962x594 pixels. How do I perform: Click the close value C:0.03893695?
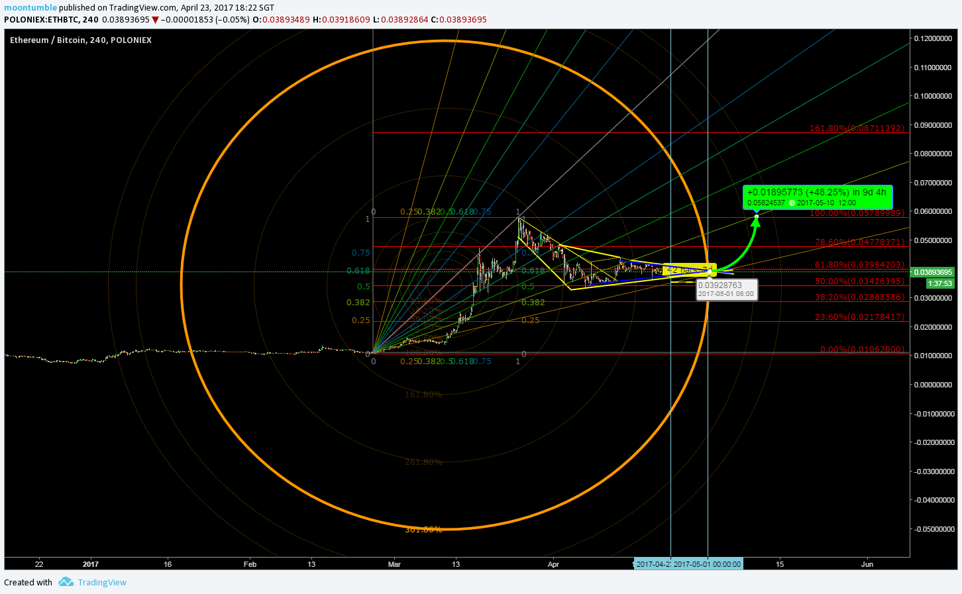tap(458, 20)
